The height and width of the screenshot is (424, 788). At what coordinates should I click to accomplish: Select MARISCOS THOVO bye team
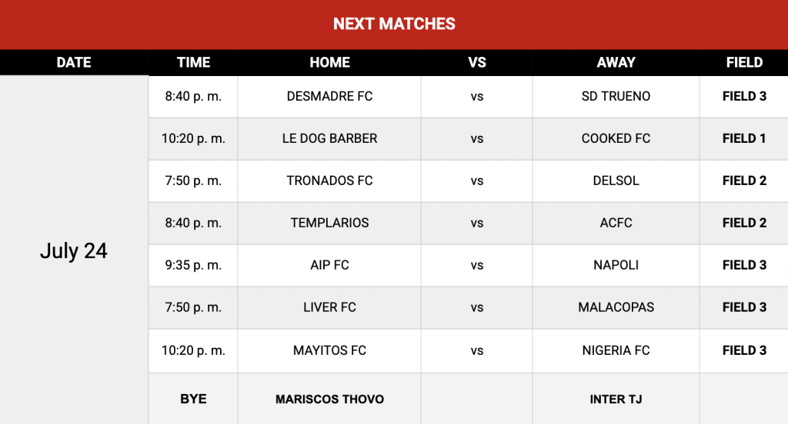click(329, 399)
